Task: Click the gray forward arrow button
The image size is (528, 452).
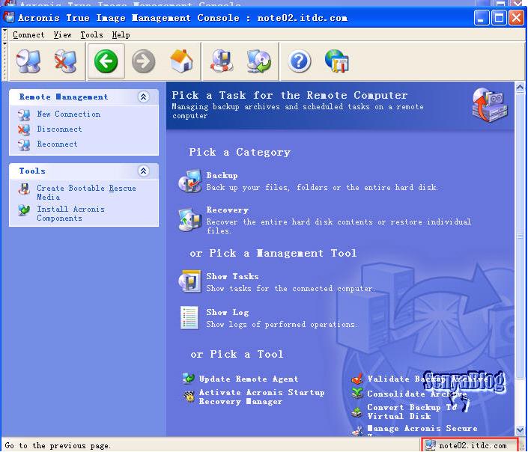Action: click(x=144, y=61)
